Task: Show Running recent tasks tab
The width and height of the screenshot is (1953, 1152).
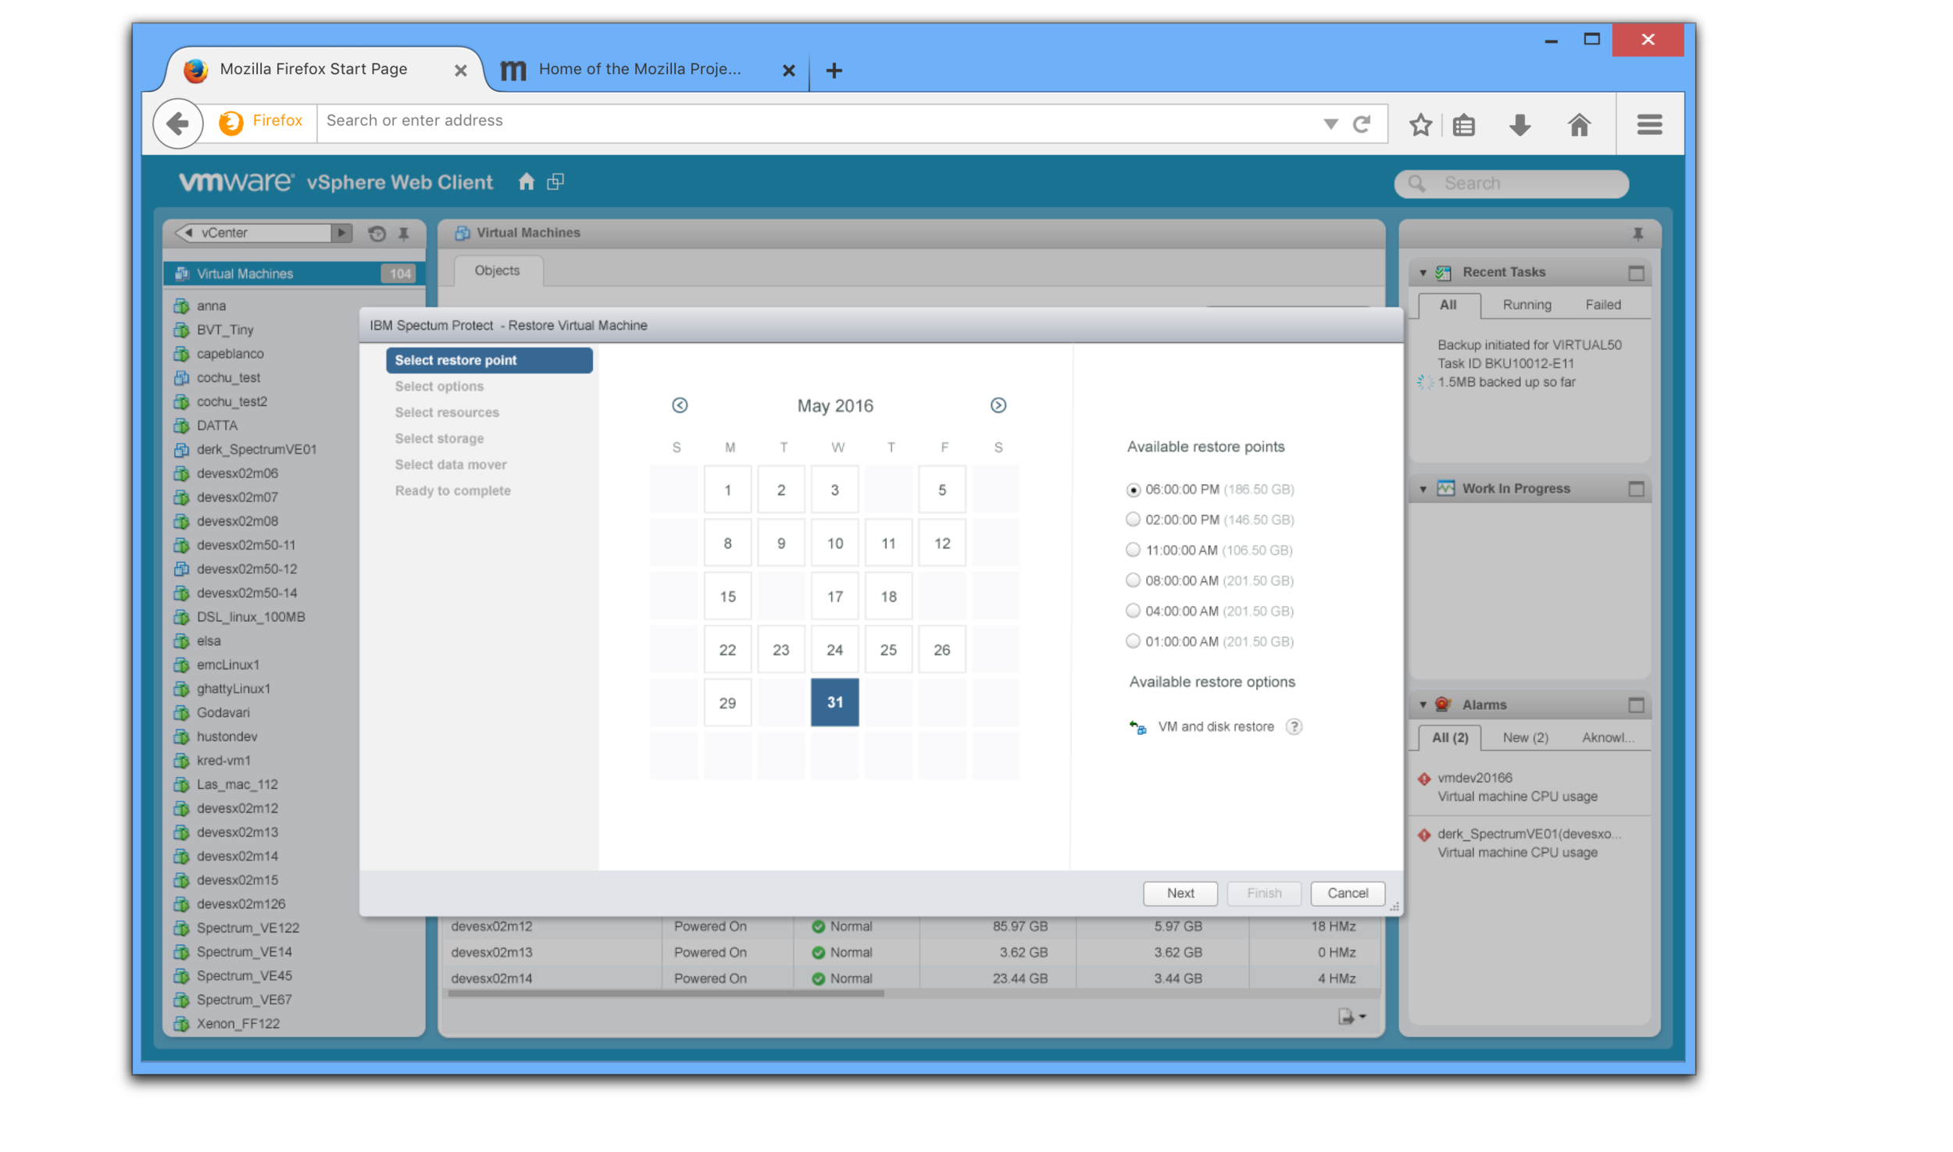Action: pyautogui.click(x=1527, y=305)
